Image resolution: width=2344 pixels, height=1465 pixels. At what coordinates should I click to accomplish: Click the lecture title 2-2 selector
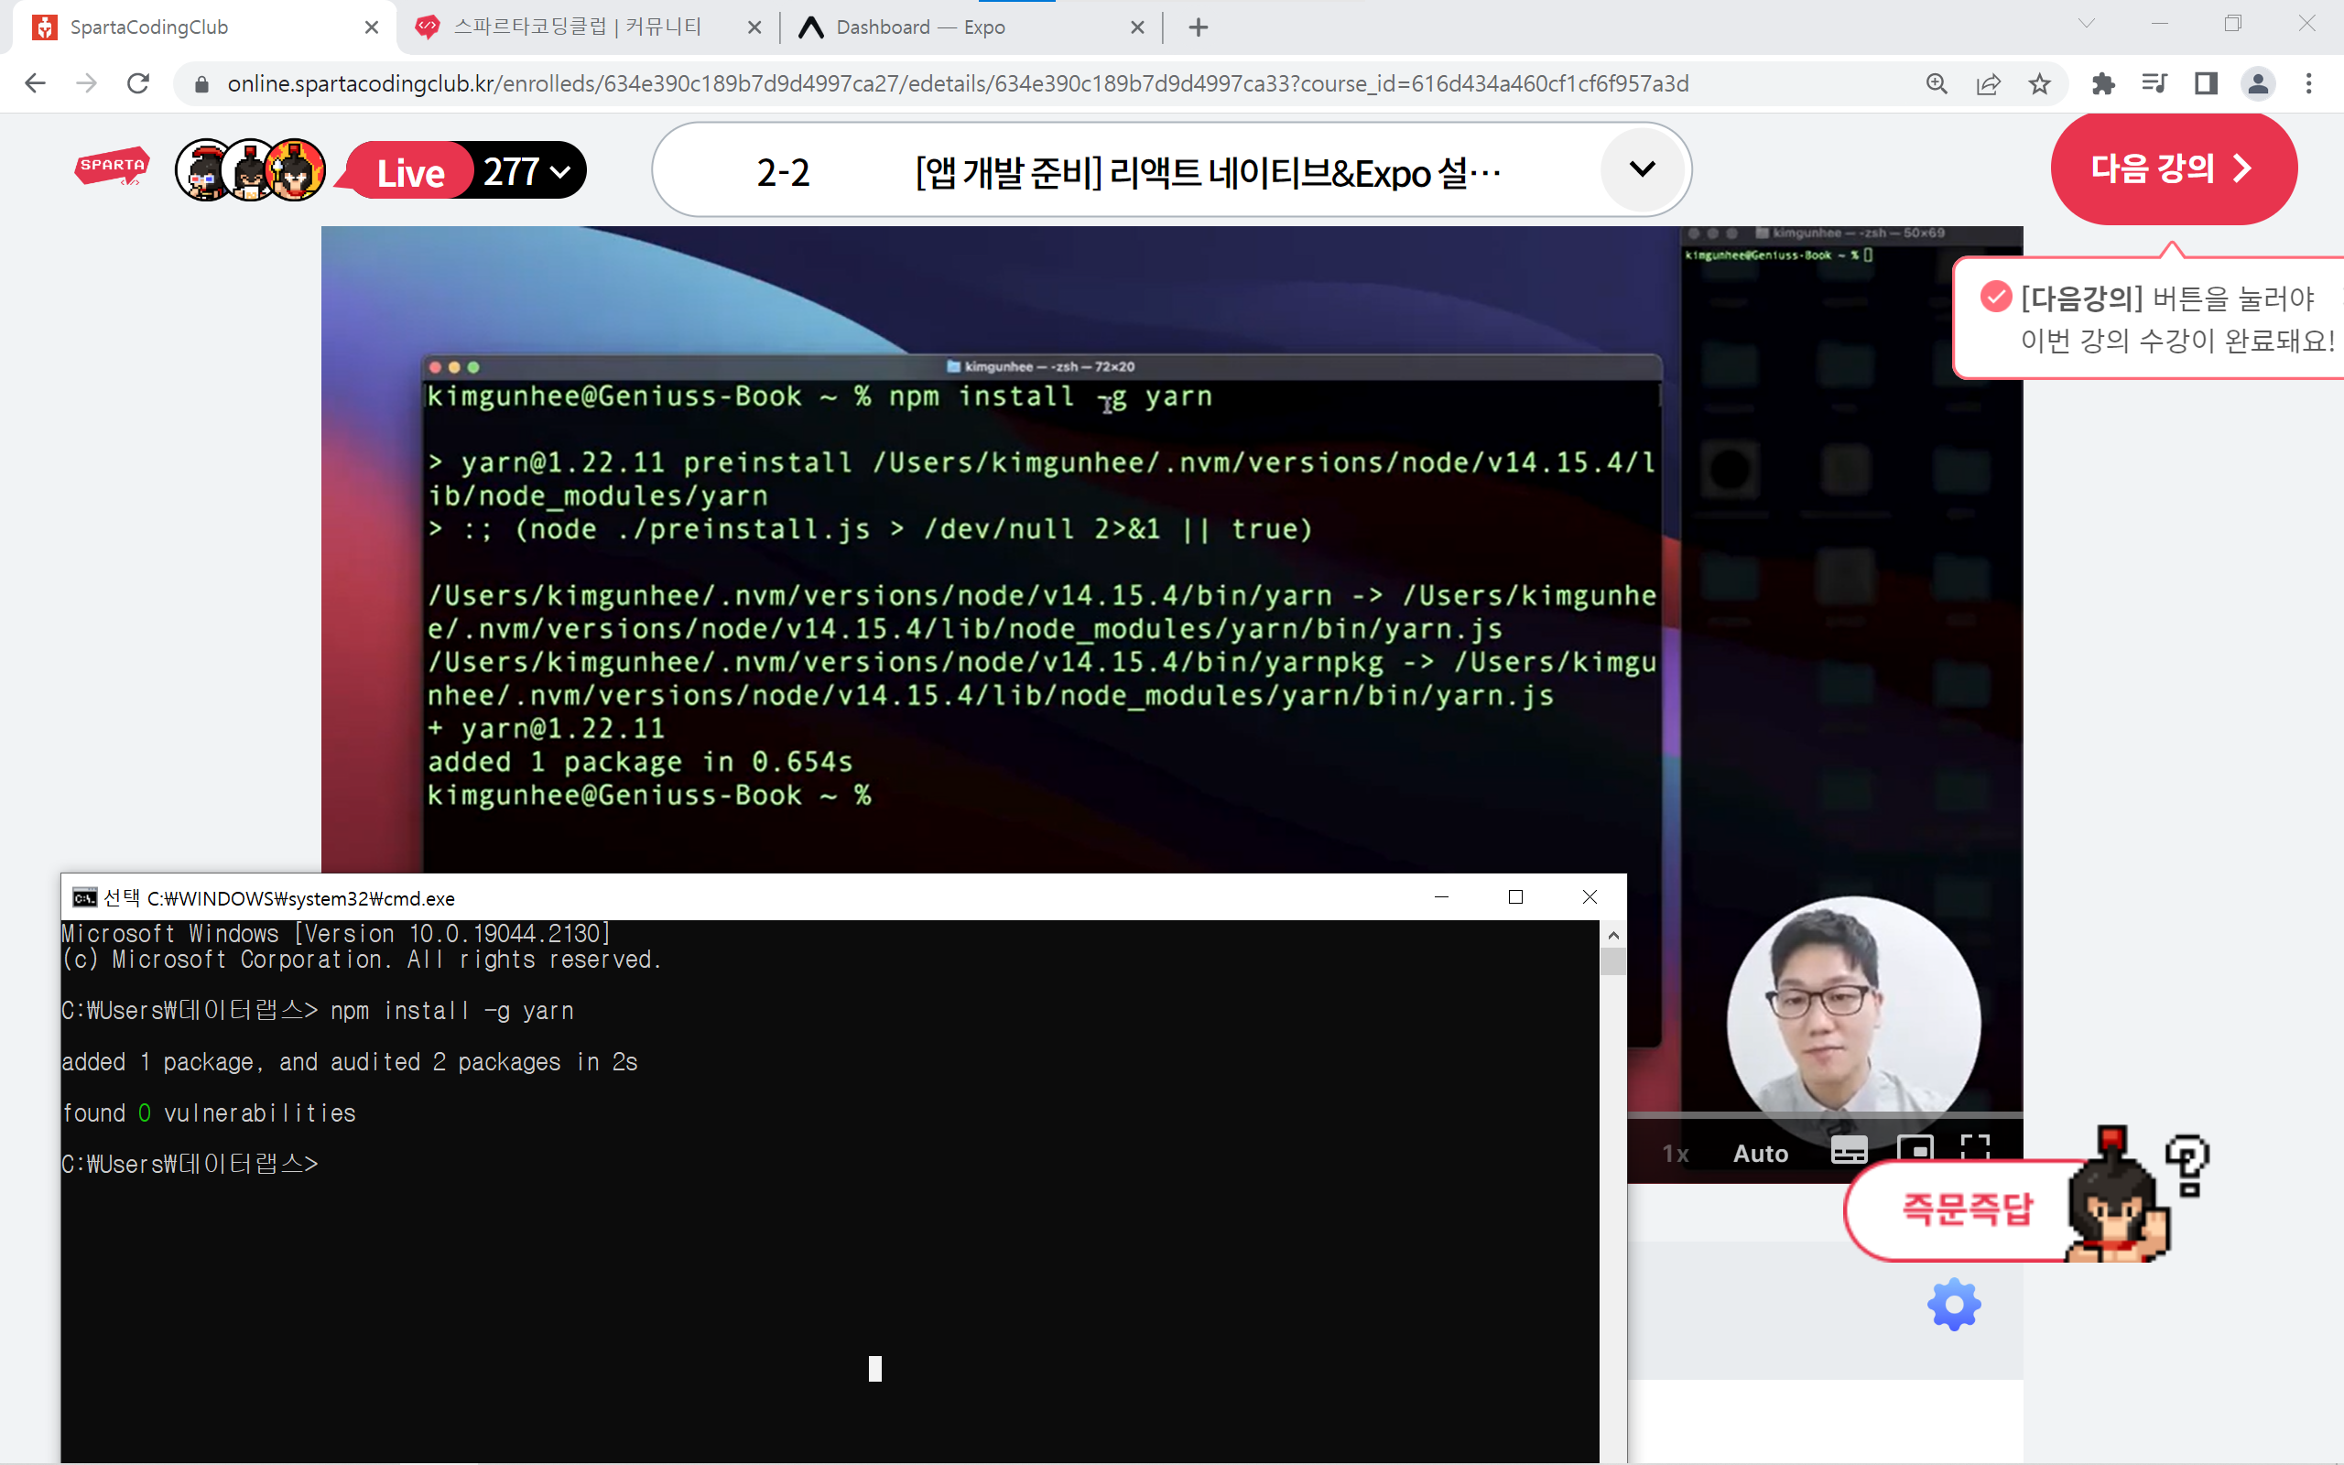click(1171, 169)
